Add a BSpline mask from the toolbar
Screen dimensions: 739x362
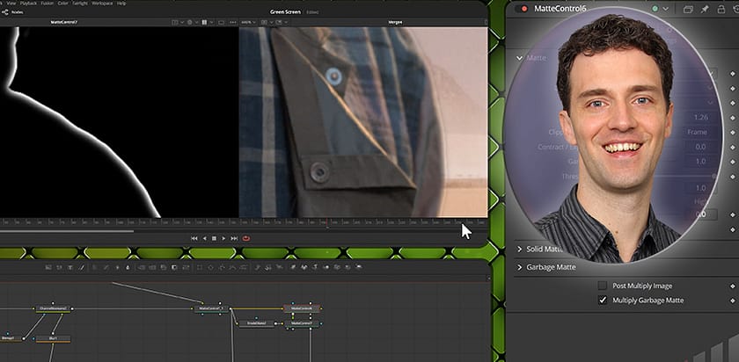233,267
